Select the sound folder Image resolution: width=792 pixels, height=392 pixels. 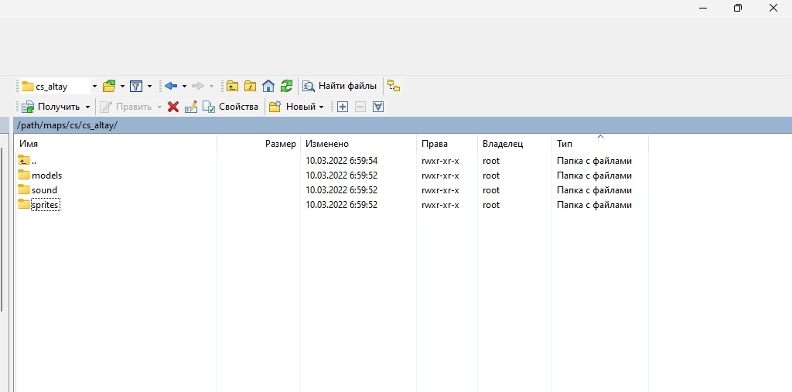(x=44, y=190)
